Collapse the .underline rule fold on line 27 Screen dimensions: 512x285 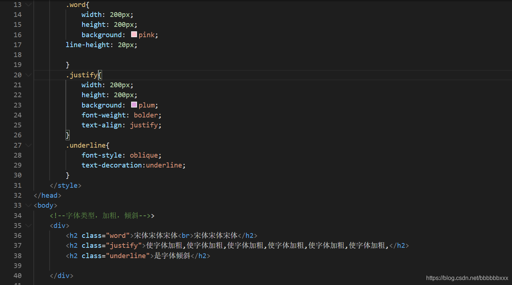28,145
